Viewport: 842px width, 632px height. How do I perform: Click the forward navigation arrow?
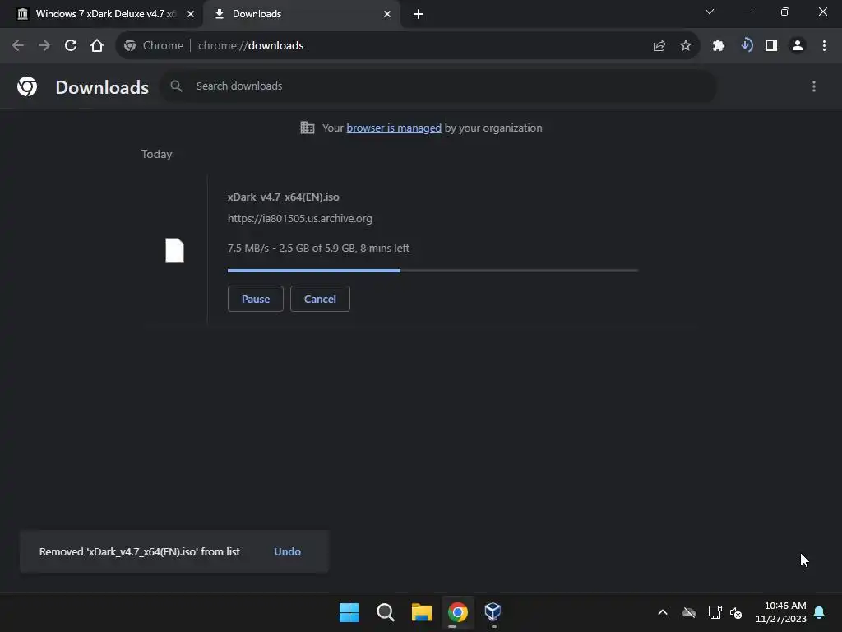point(44,46)
